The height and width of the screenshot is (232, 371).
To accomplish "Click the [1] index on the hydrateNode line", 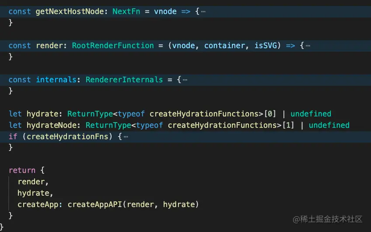I will pos(288,125).
